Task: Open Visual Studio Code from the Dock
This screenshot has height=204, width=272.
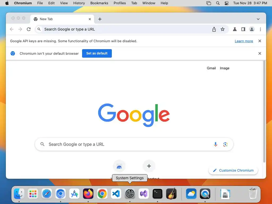Action: [116, 194]
